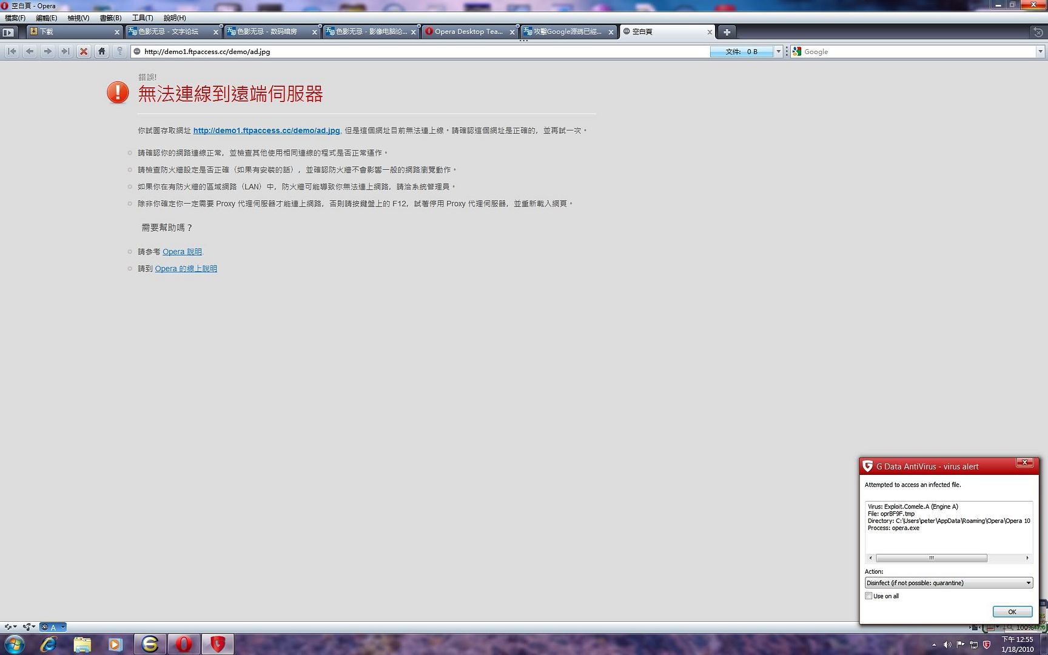Click the Rewind navigation button
This screenshot has height=655, width=1048.
(12, 52)
